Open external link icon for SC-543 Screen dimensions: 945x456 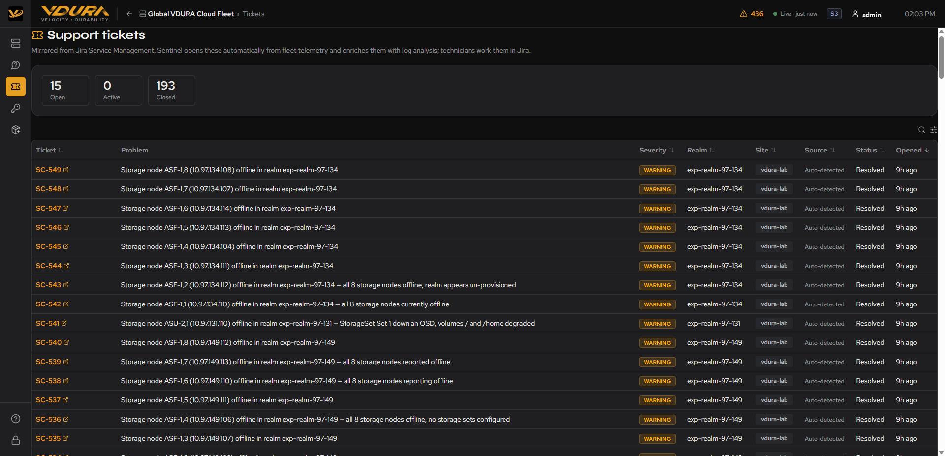66,285
